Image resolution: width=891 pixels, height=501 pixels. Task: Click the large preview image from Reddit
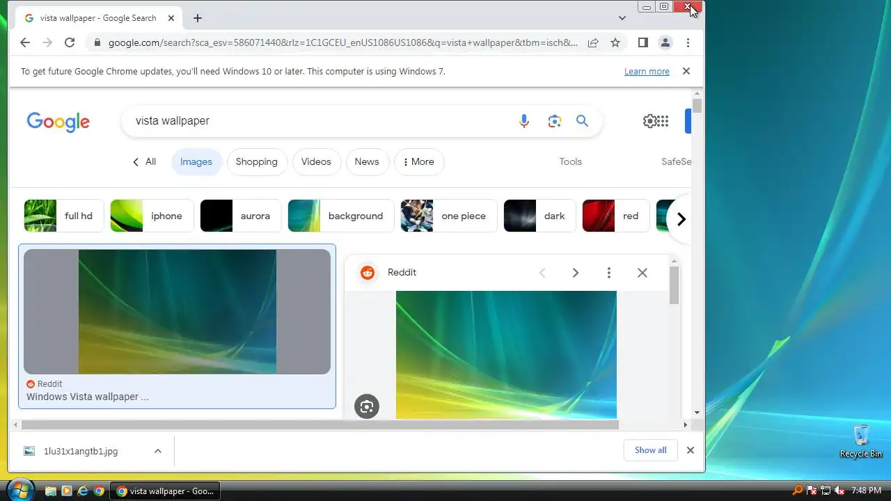[506, 355]
